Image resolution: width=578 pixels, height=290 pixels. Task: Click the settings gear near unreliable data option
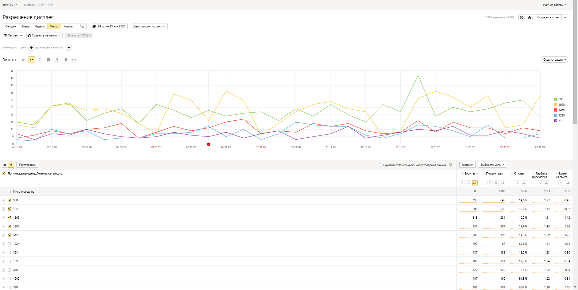[x=451, y=165]
